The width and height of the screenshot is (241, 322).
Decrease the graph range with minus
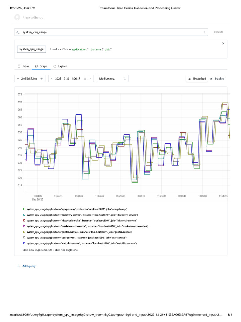pos(18,79)
